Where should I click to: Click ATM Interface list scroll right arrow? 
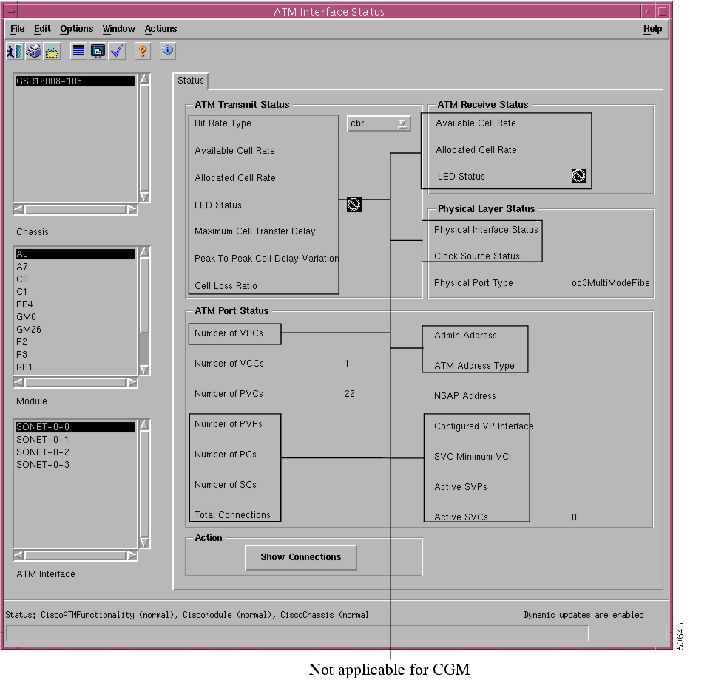pos(132,555)
